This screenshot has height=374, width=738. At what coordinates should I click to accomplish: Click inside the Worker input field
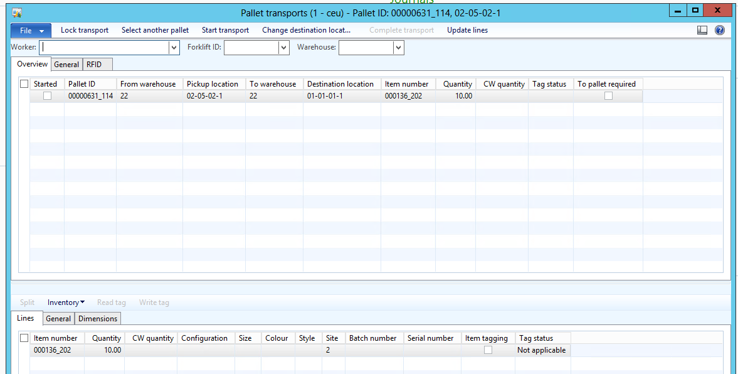tap(103, 48)
